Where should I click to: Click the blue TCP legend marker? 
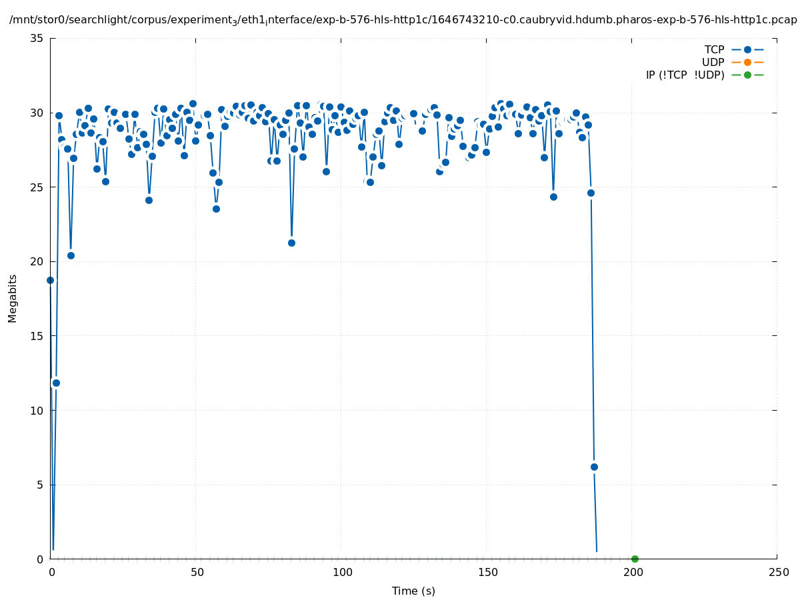click(x=747, y=49)
